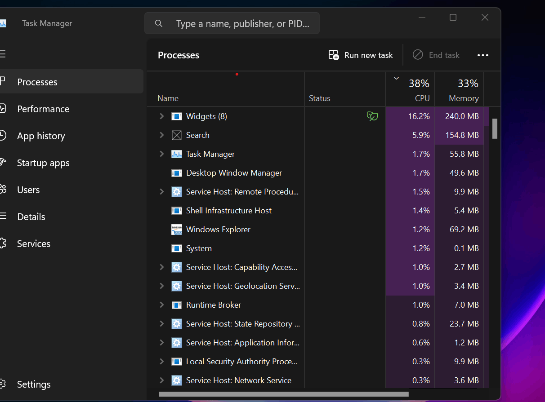Click the 154.8 MB memory value
This screenshot has height=402, width=545.
click(462, 135)
